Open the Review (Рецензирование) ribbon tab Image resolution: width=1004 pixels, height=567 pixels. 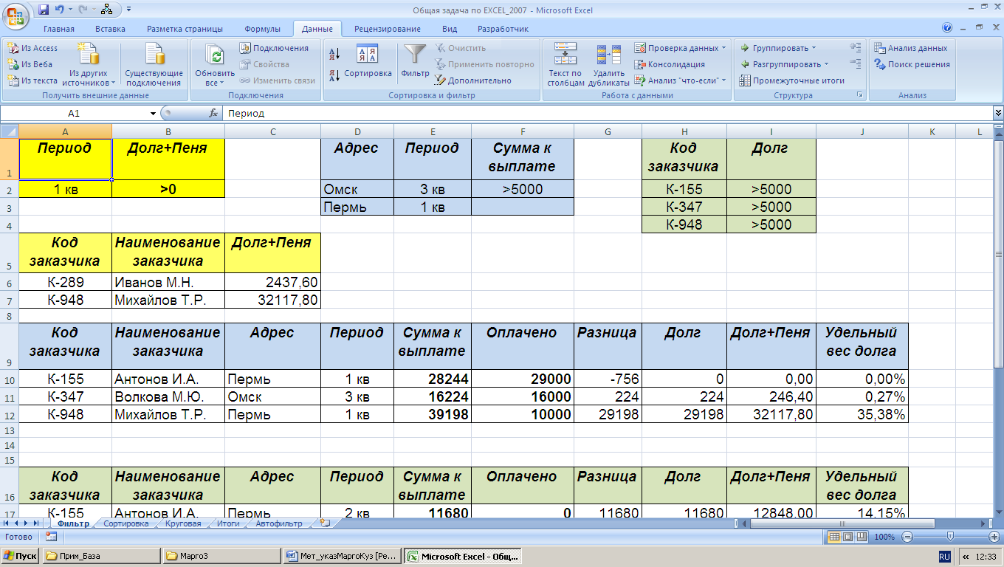pyautogui.click(x=388, y=29)
